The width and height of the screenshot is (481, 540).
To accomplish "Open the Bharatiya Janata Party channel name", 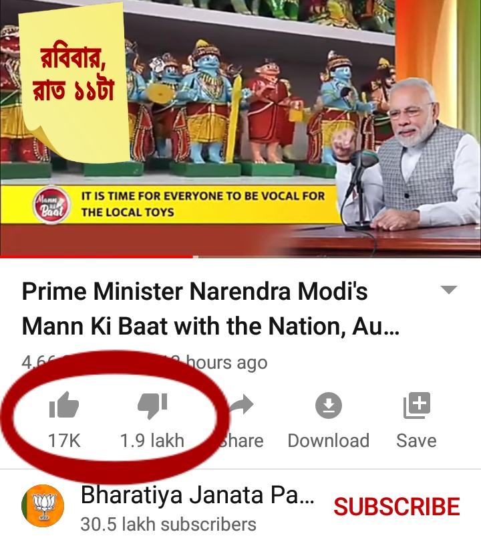I will coord(197,495).
